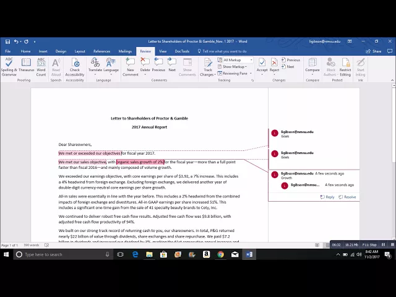Viewport: 396px width, 297px height.
Task: Open File Explorer from taskbar
Action: tap(149, 254)
